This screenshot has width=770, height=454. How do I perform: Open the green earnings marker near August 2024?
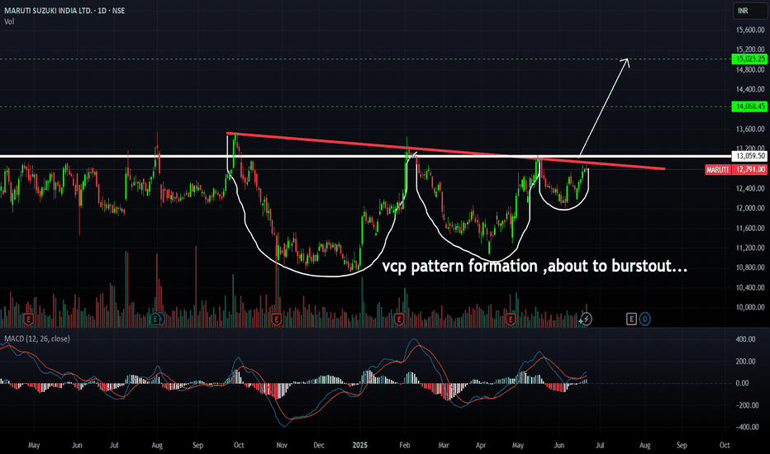tap(155, 319)
